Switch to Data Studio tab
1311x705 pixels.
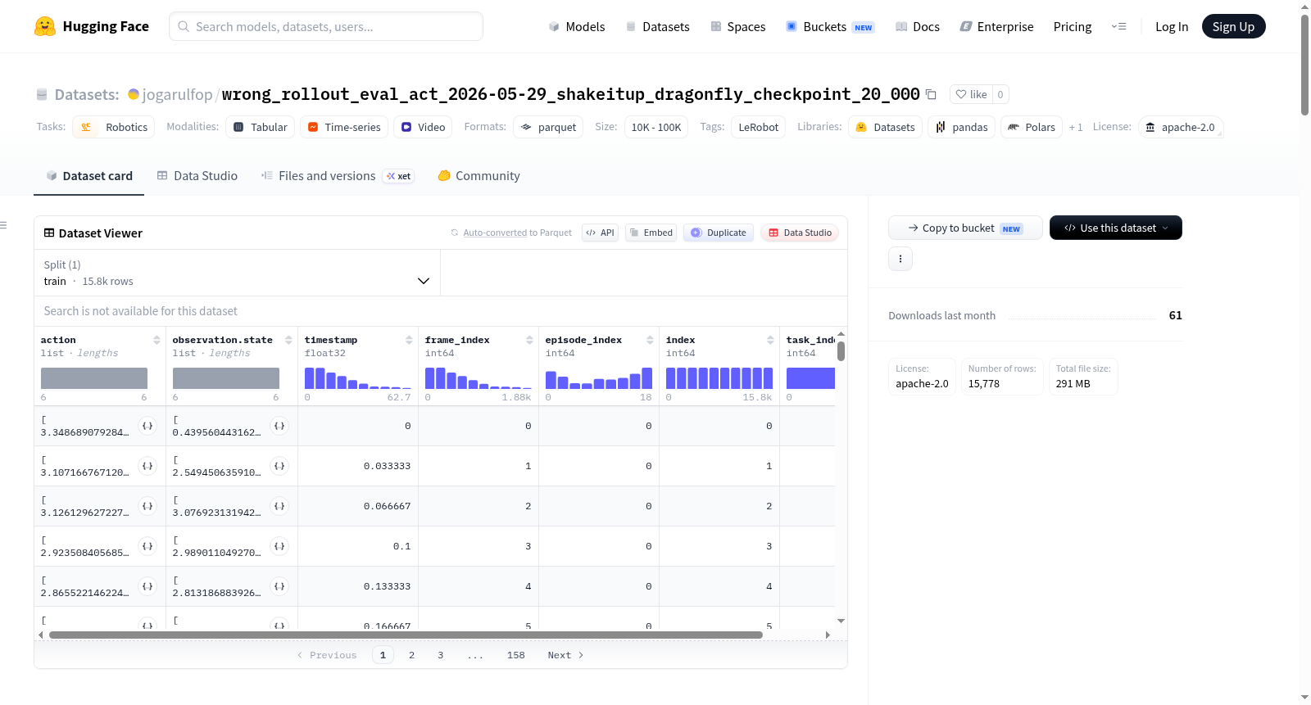coord(197,175)
